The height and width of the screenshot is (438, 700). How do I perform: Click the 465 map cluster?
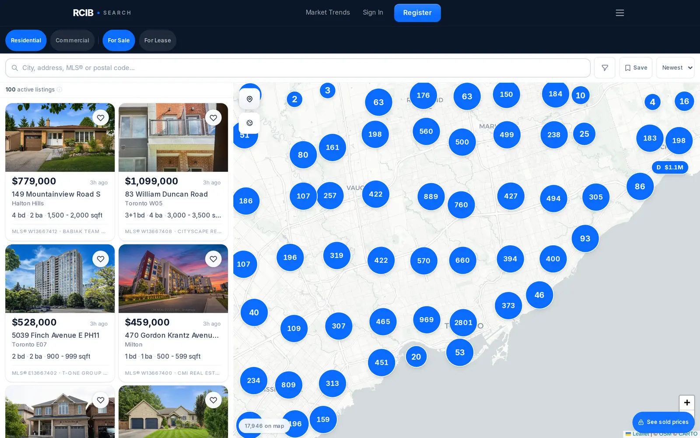tap(383, 322)
